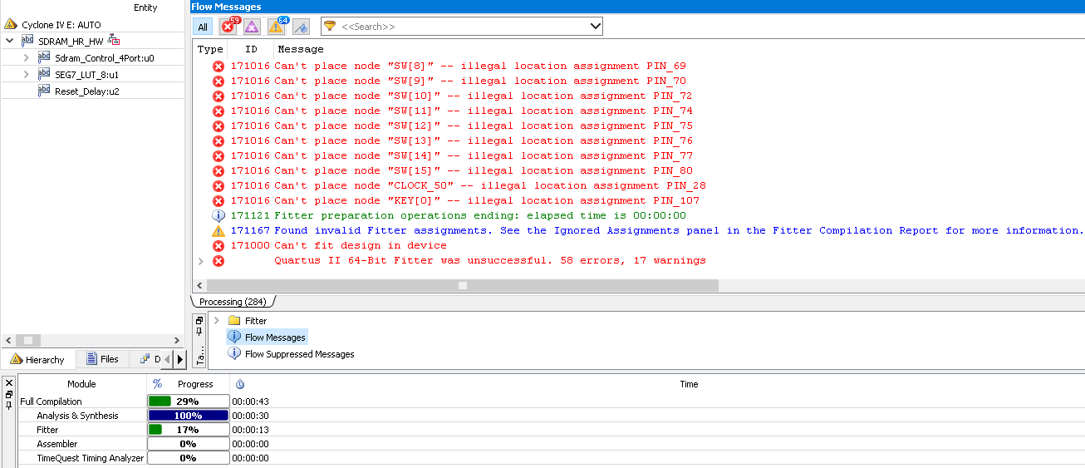
Task: Click hierarchy pane scrollbar right arrow
Action: 176,340
